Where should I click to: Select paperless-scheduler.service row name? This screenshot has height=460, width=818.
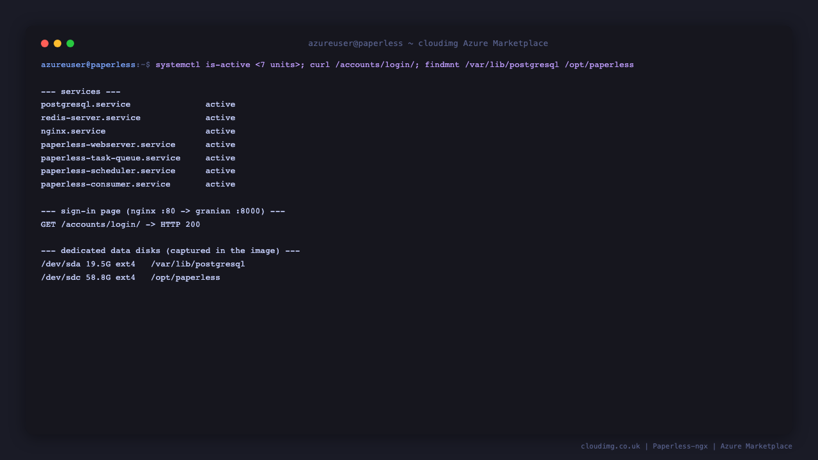coord(108,171)
